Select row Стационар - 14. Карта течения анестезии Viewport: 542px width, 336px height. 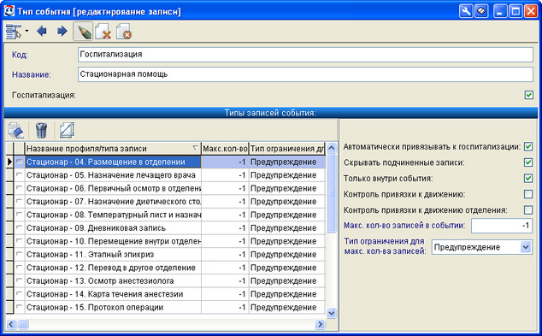pos(166,294)
